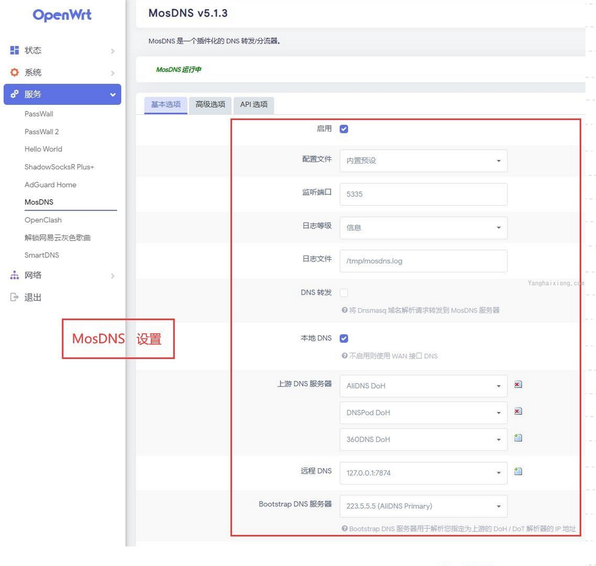Open the DNSPod DoH upstream dropdown
The width and height of the screenshot is (596, 566).
click(x=424, y=412)
